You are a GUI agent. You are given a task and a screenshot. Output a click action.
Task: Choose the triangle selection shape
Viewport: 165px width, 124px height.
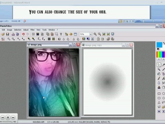pyautogui.click(x=159, y=102)
